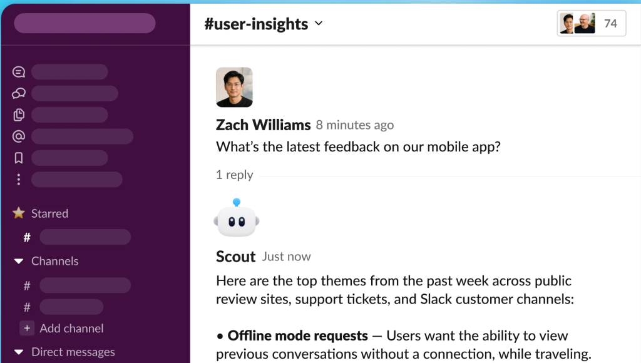Viewport: 641px width, 363px height.
Task: Open the #user-insights channel menu chevron
Action: (319, 24)
